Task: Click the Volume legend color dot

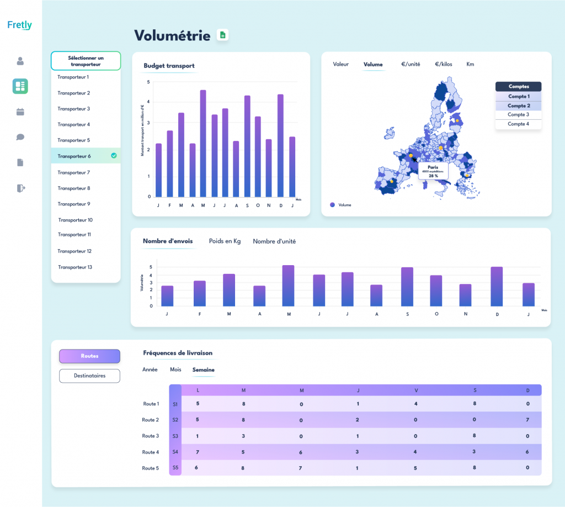Action: coord(332,205)
